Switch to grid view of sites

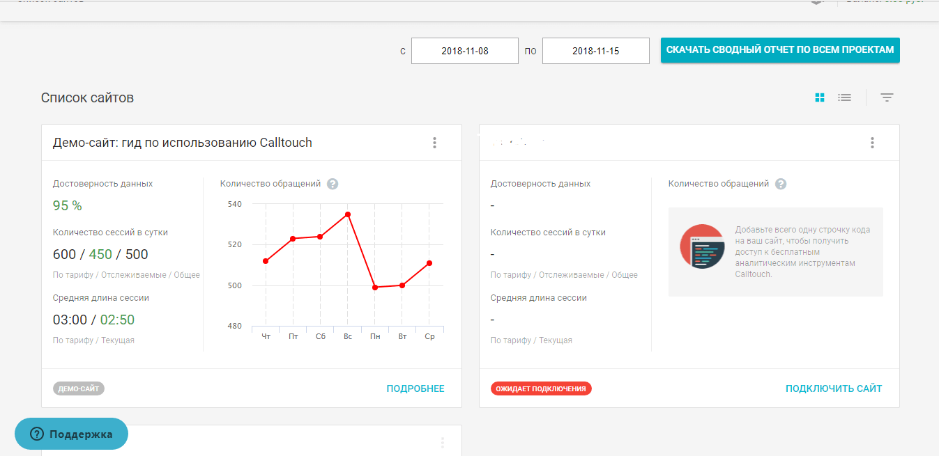820,97
